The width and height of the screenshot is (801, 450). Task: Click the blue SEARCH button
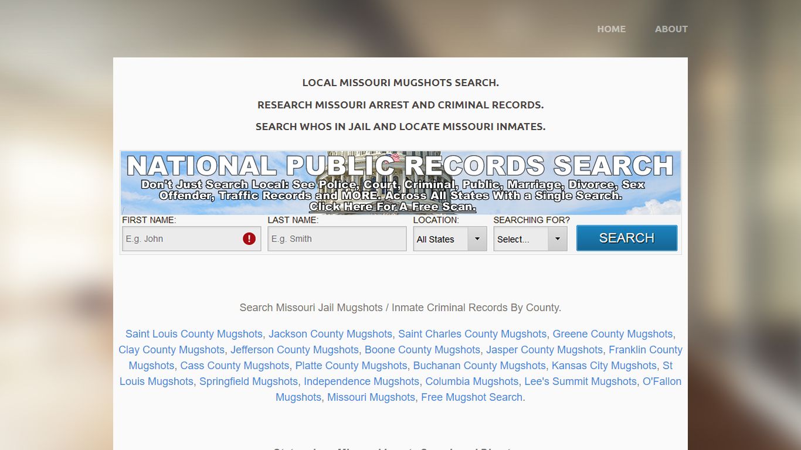tap(626, 238)
